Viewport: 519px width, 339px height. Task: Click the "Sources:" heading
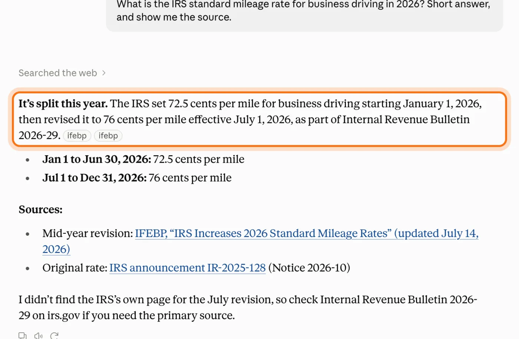pyautogui.click(x=40, y=210)
